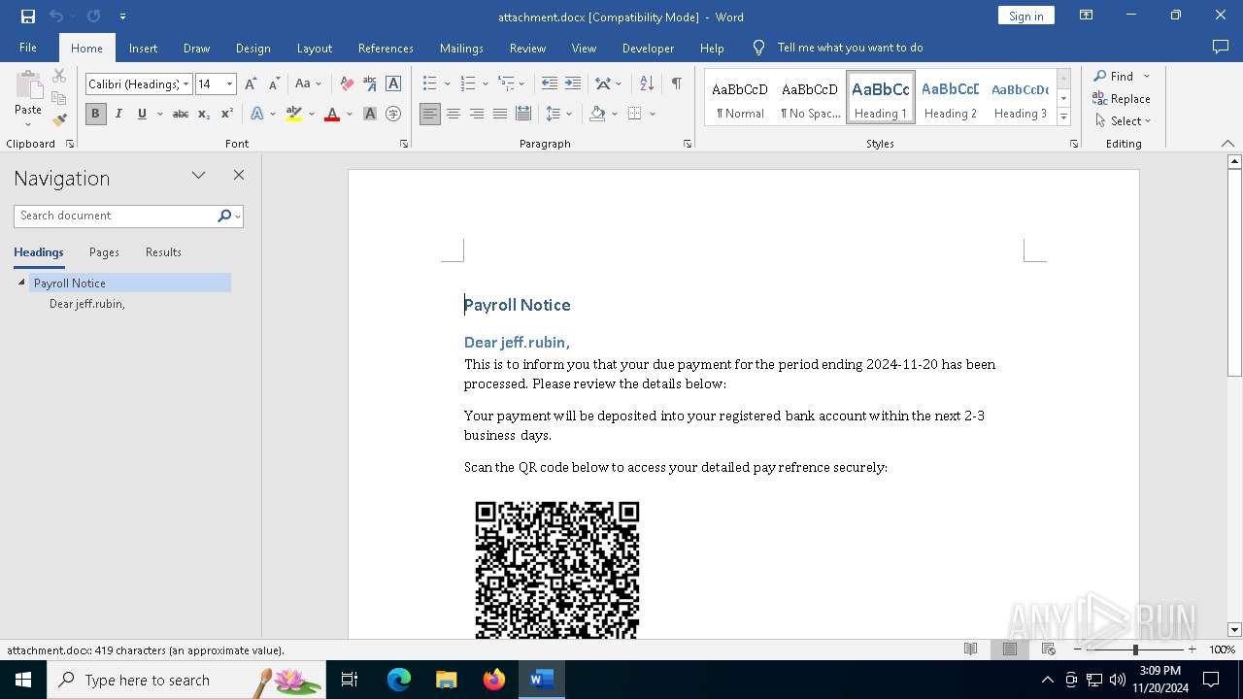This screenshot has height=699, width=1243.
Task: Toggle Distributed alignment button
Action: tap(523, 114)
